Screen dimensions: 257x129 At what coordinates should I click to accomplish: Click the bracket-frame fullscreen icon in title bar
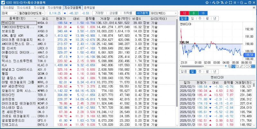(x=230, y=3)
